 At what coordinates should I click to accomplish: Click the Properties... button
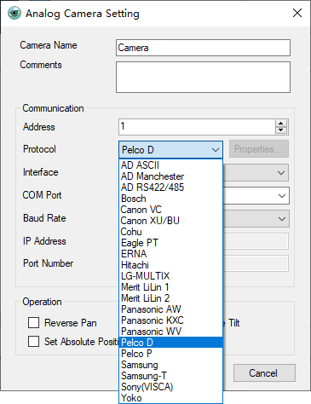(x=259, y=149)
